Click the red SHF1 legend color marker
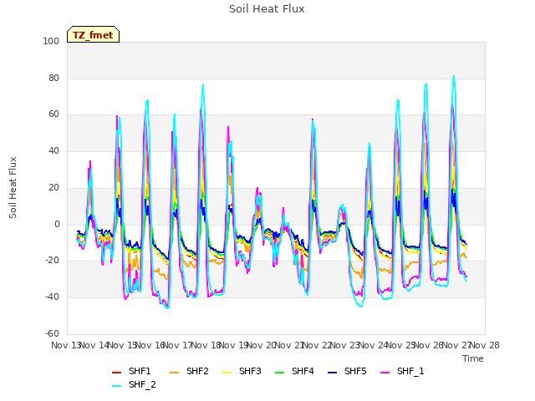 pyautogui.click(x=117, y=373)
